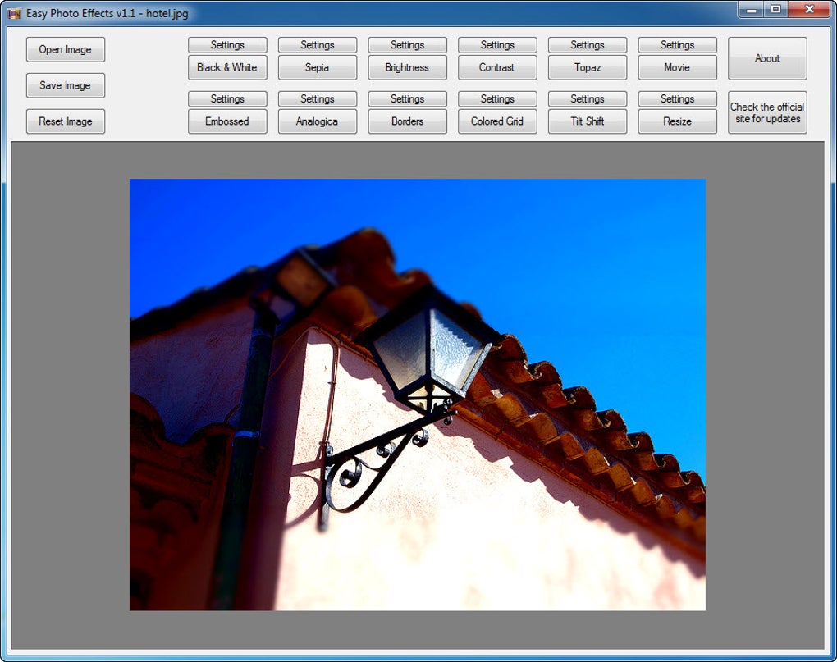Maximize the Easy Photo Effects window
The image size is (837, 662).
click(775, 10)
